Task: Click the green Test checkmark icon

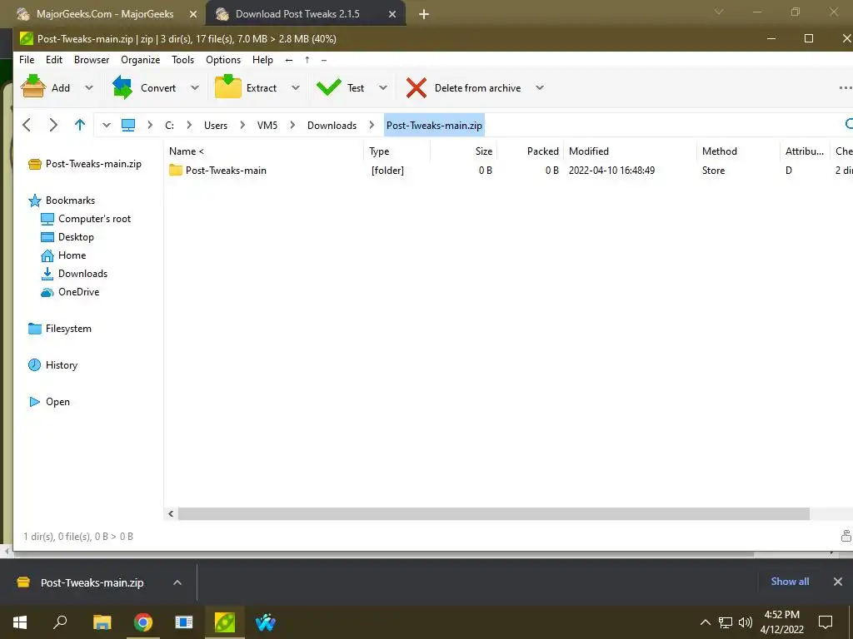Action: click(328, 87)
